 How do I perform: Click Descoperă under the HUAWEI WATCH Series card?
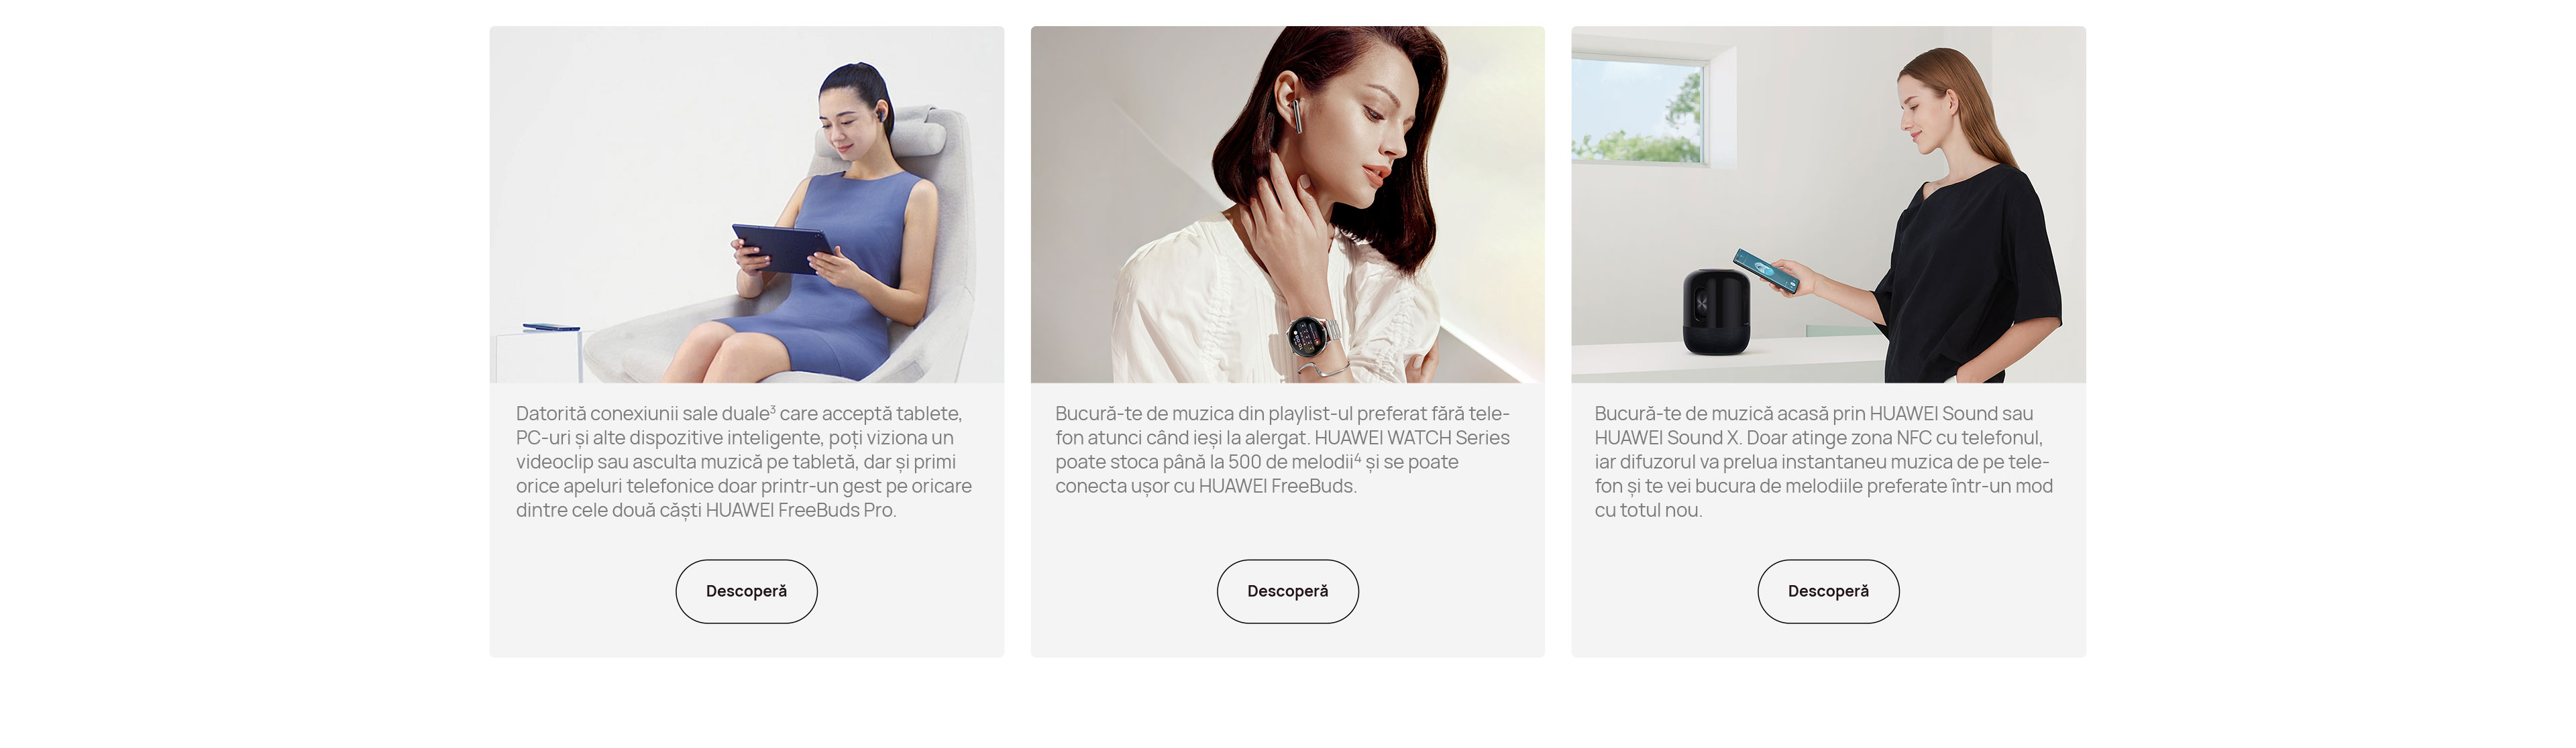[x=1287, y=591]
